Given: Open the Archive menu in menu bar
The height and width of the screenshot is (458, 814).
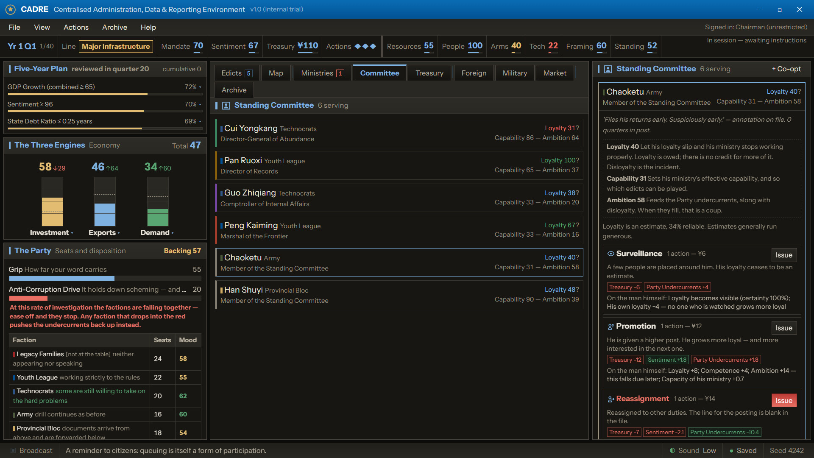Looking at the screenshot, I should (x=114, y=27).
